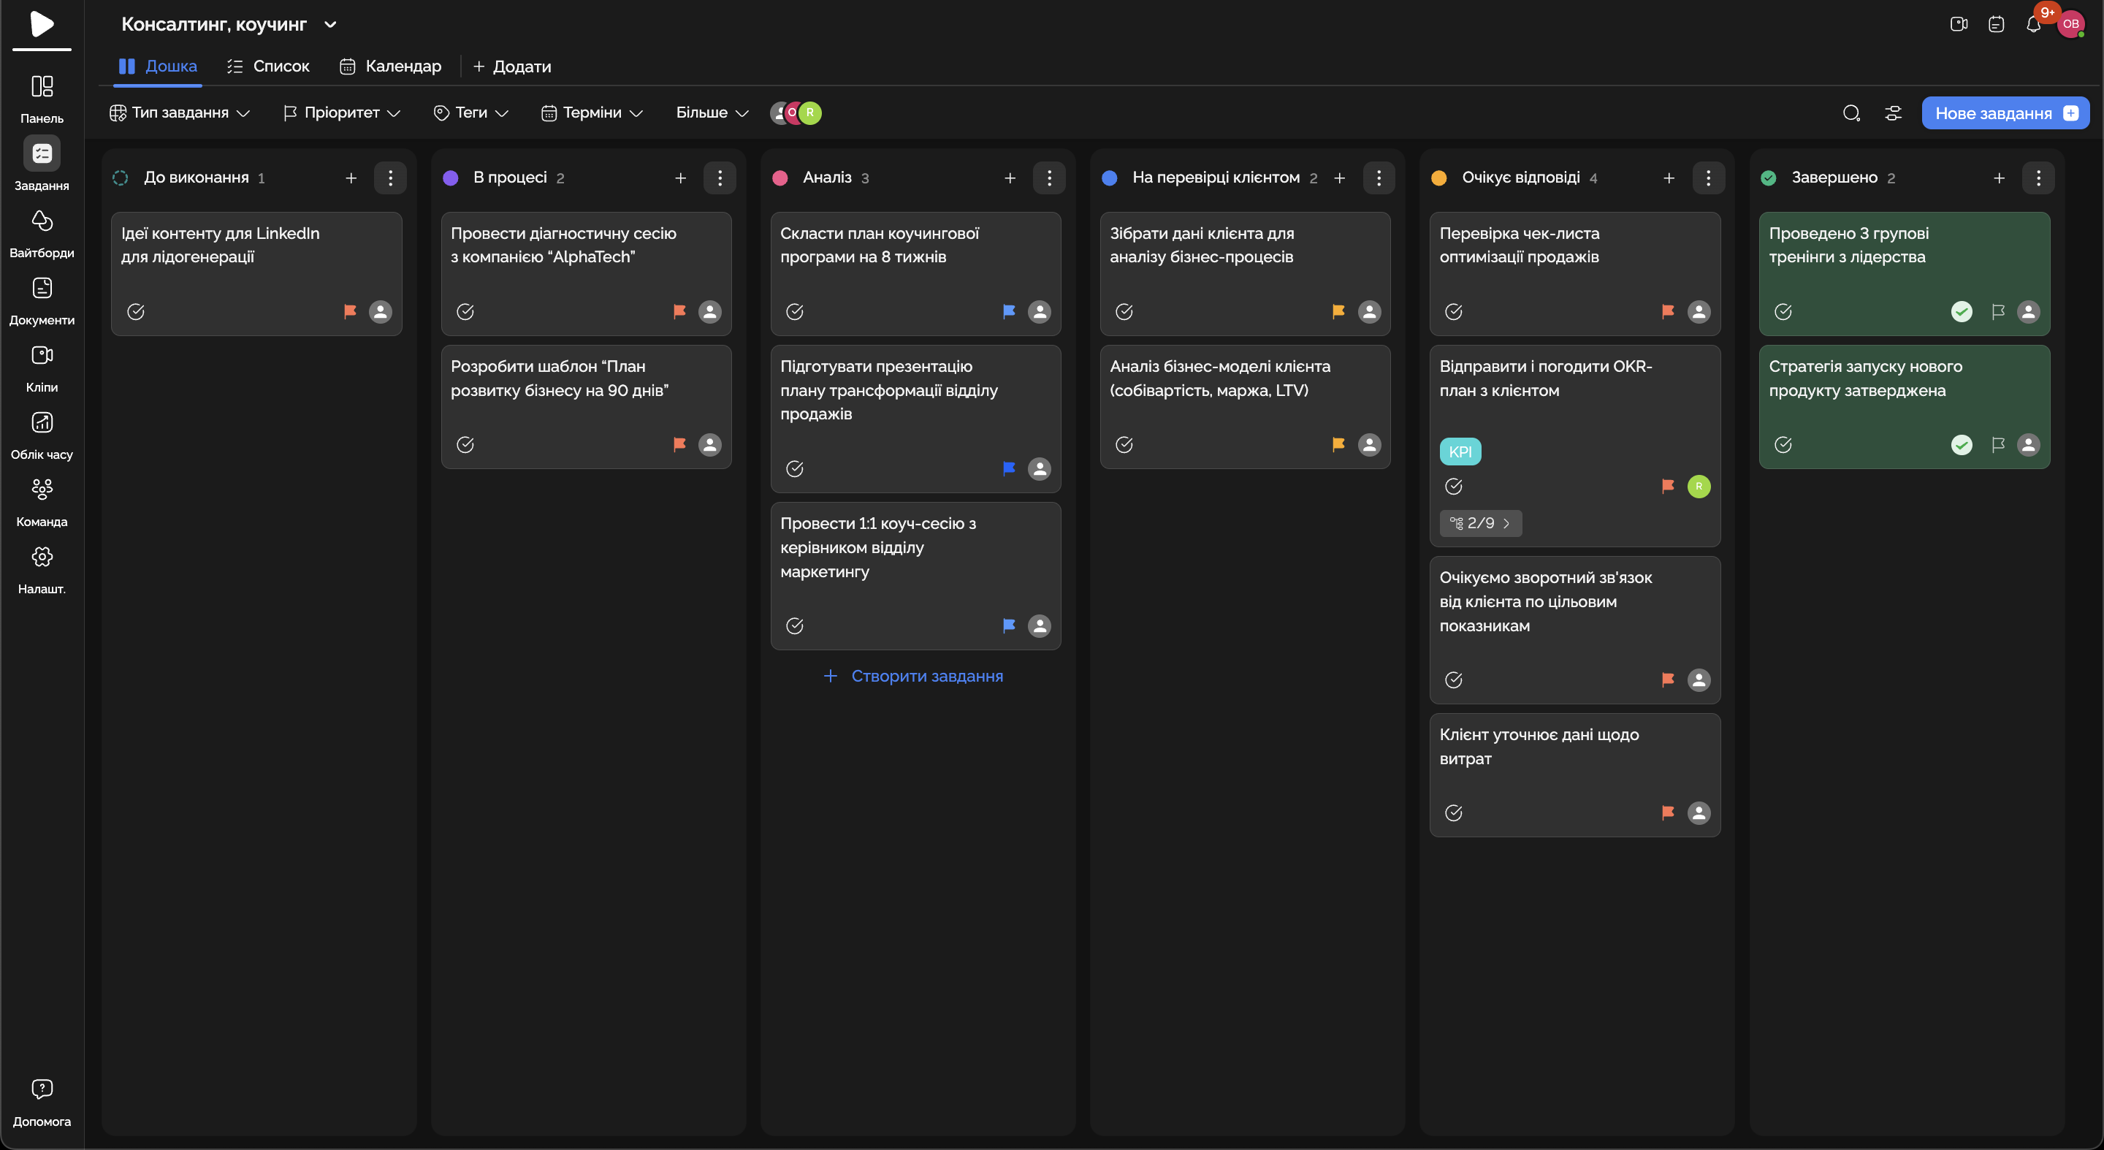Image resolution: width=2104 pixels, height=1150 pixels.
Task: Uncheck green completed mark on "Стратегія запуску" card
Action: [x=1961, y=444]
